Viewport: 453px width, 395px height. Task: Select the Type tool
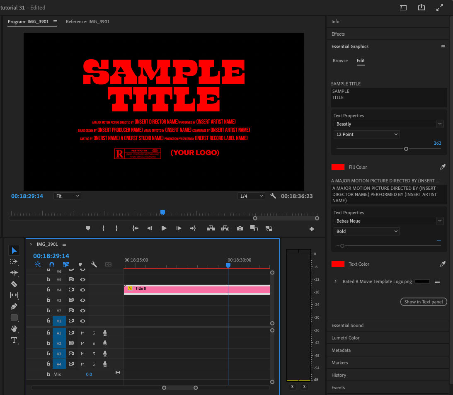click(x=14, y=340)
